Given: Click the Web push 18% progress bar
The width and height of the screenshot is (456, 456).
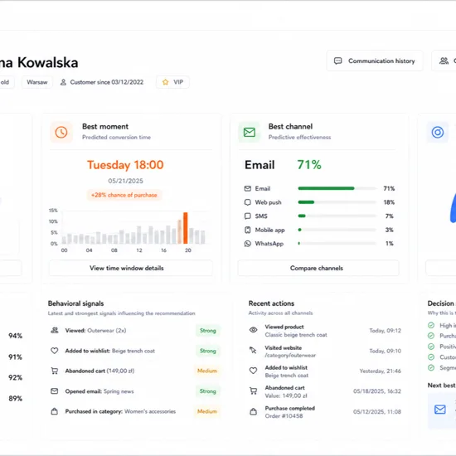Looking at the screenshot, I should tap(337, 202).
